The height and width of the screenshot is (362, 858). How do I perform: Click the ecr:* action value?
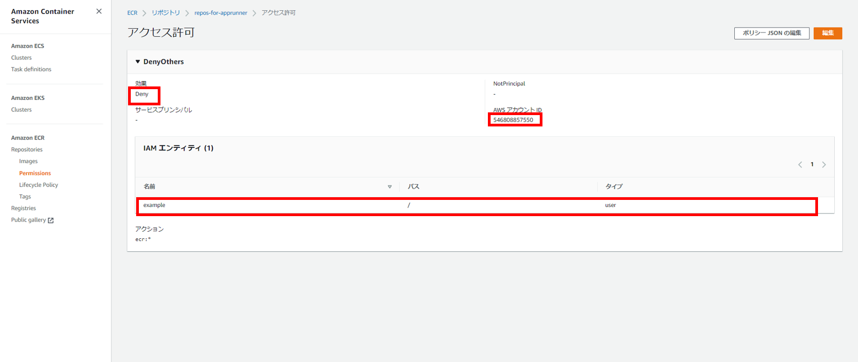click(143, 239)
